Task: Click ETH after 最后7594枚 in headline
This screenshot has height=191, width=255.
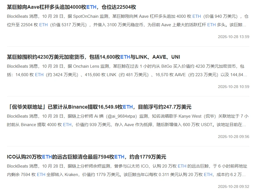Action: [x=119, y=157]
